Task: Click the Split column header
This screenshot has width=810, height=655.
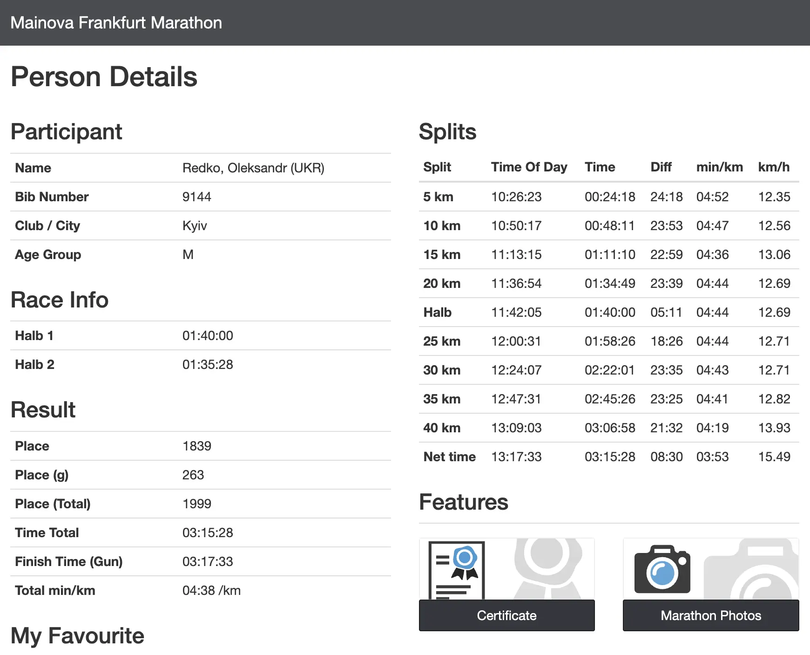Action: coord(437,167)
